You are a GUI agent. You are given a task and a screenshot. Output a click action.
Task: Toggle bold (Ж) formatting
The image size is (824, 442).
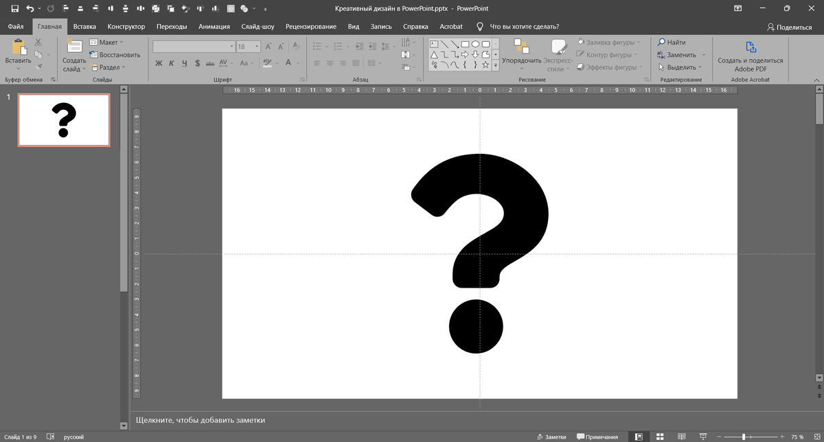click(x=159, y=63)
